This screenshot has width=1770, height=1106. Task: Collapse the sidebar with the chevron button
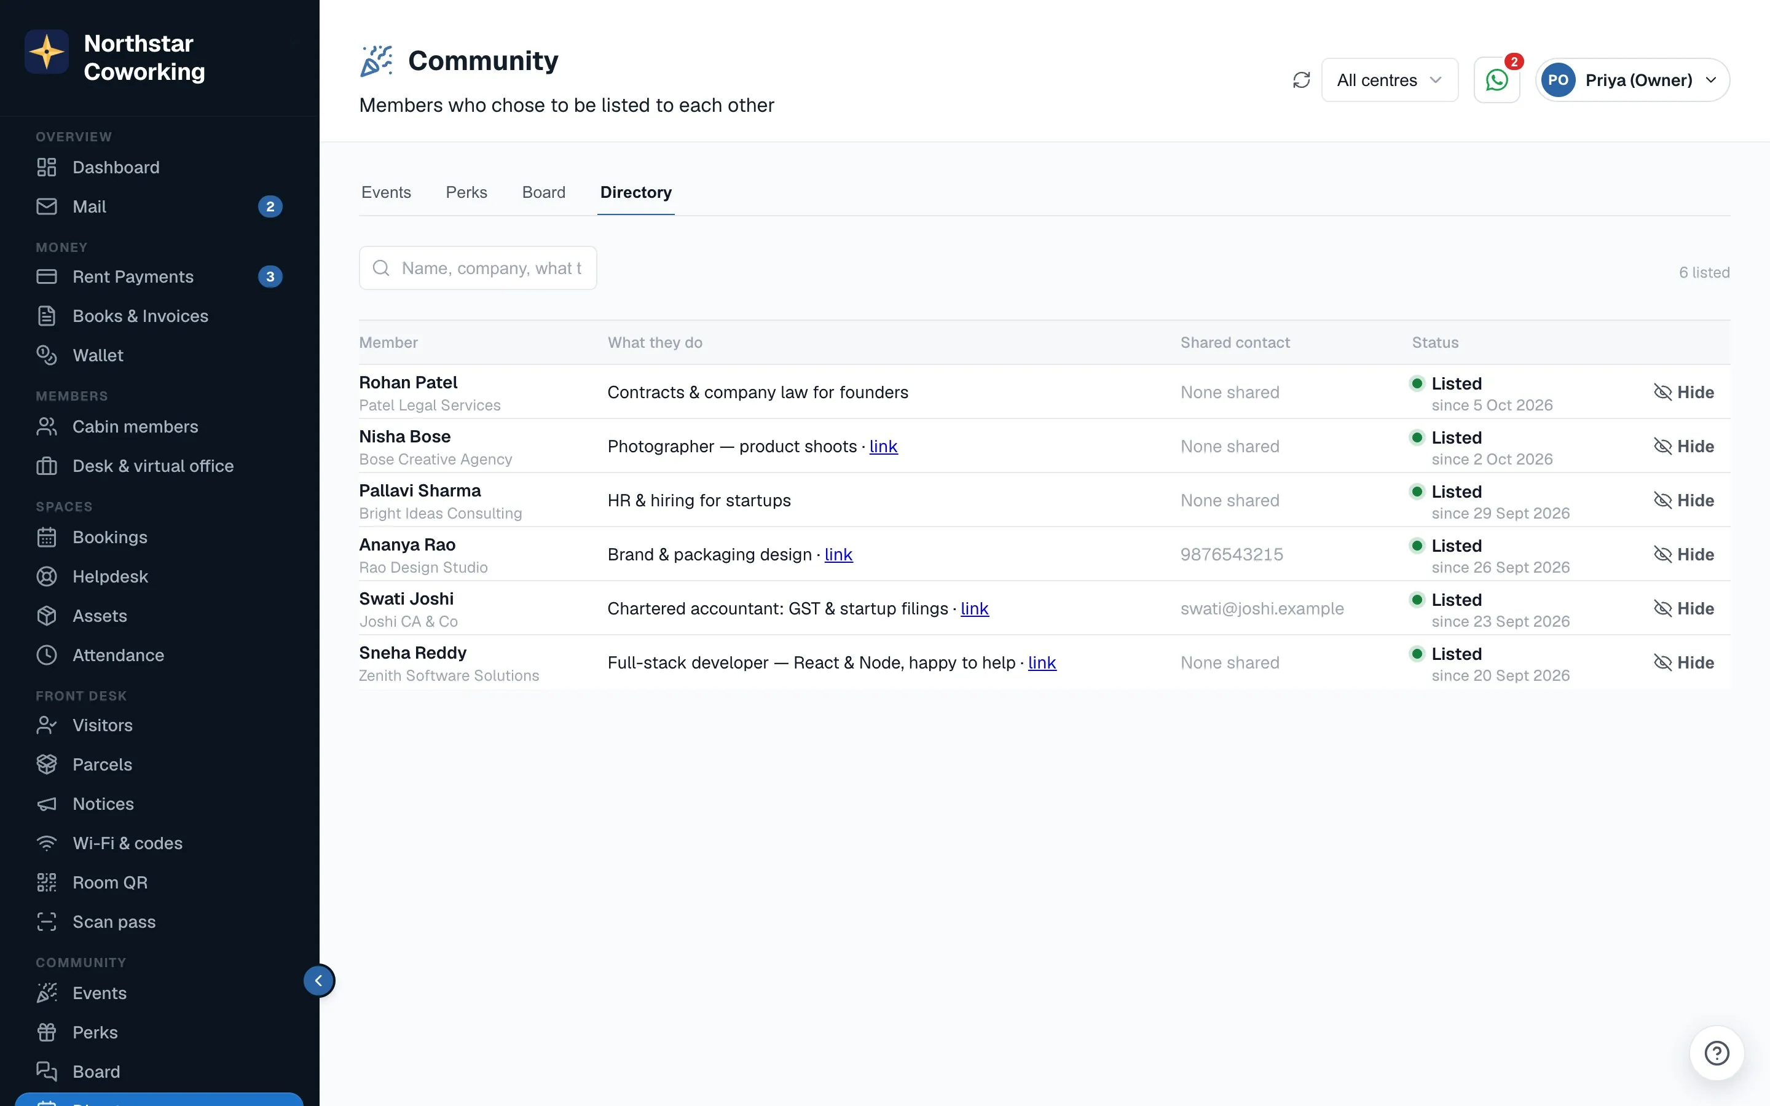tap(319, 981)
